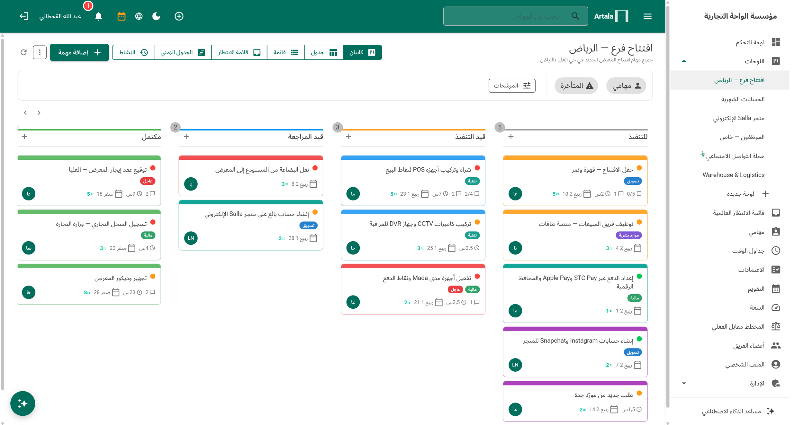Click موارد بشرية tag on توظيف card
Viewport: 794px width, 425px height.
[x=628, y=235]
